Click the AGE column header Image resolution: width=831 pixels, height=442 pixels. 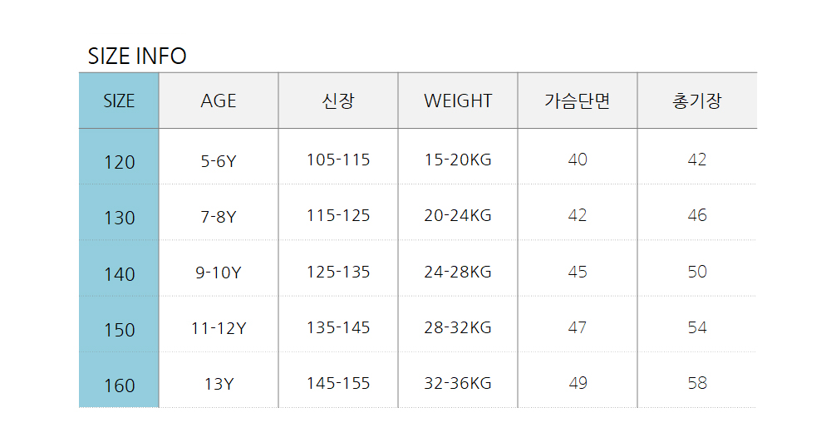219,101
